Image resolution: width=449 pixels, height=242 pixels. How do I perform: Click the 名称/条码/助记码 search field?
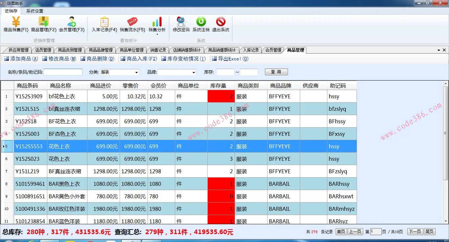tap(63, 72)
